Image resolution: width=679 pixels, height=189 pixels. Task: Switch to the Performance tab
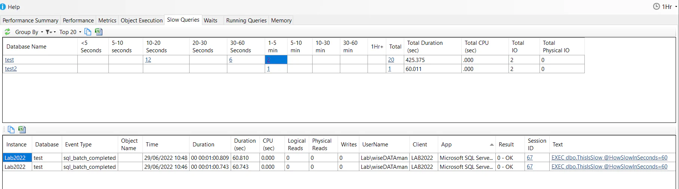point(78,20)
